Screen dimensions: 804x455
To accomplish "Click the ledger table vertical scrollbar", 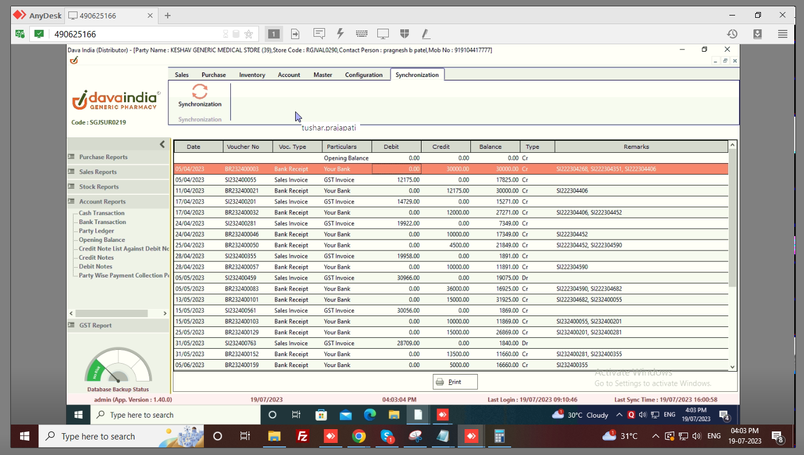I will tap(732, 218).
